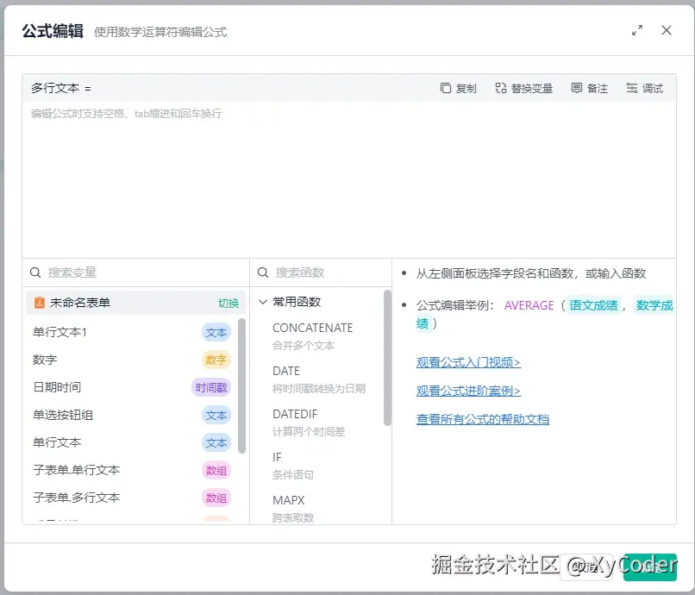This screenshot has width=695, height=595.
Task: Click the 语文成绩 example tag
Action: click(593, 305)
